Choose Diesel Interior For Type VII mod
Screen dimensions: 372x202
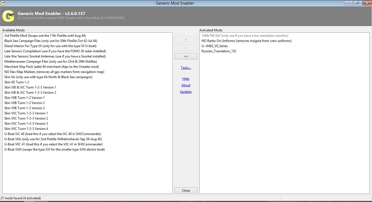(x=50, y=46)
